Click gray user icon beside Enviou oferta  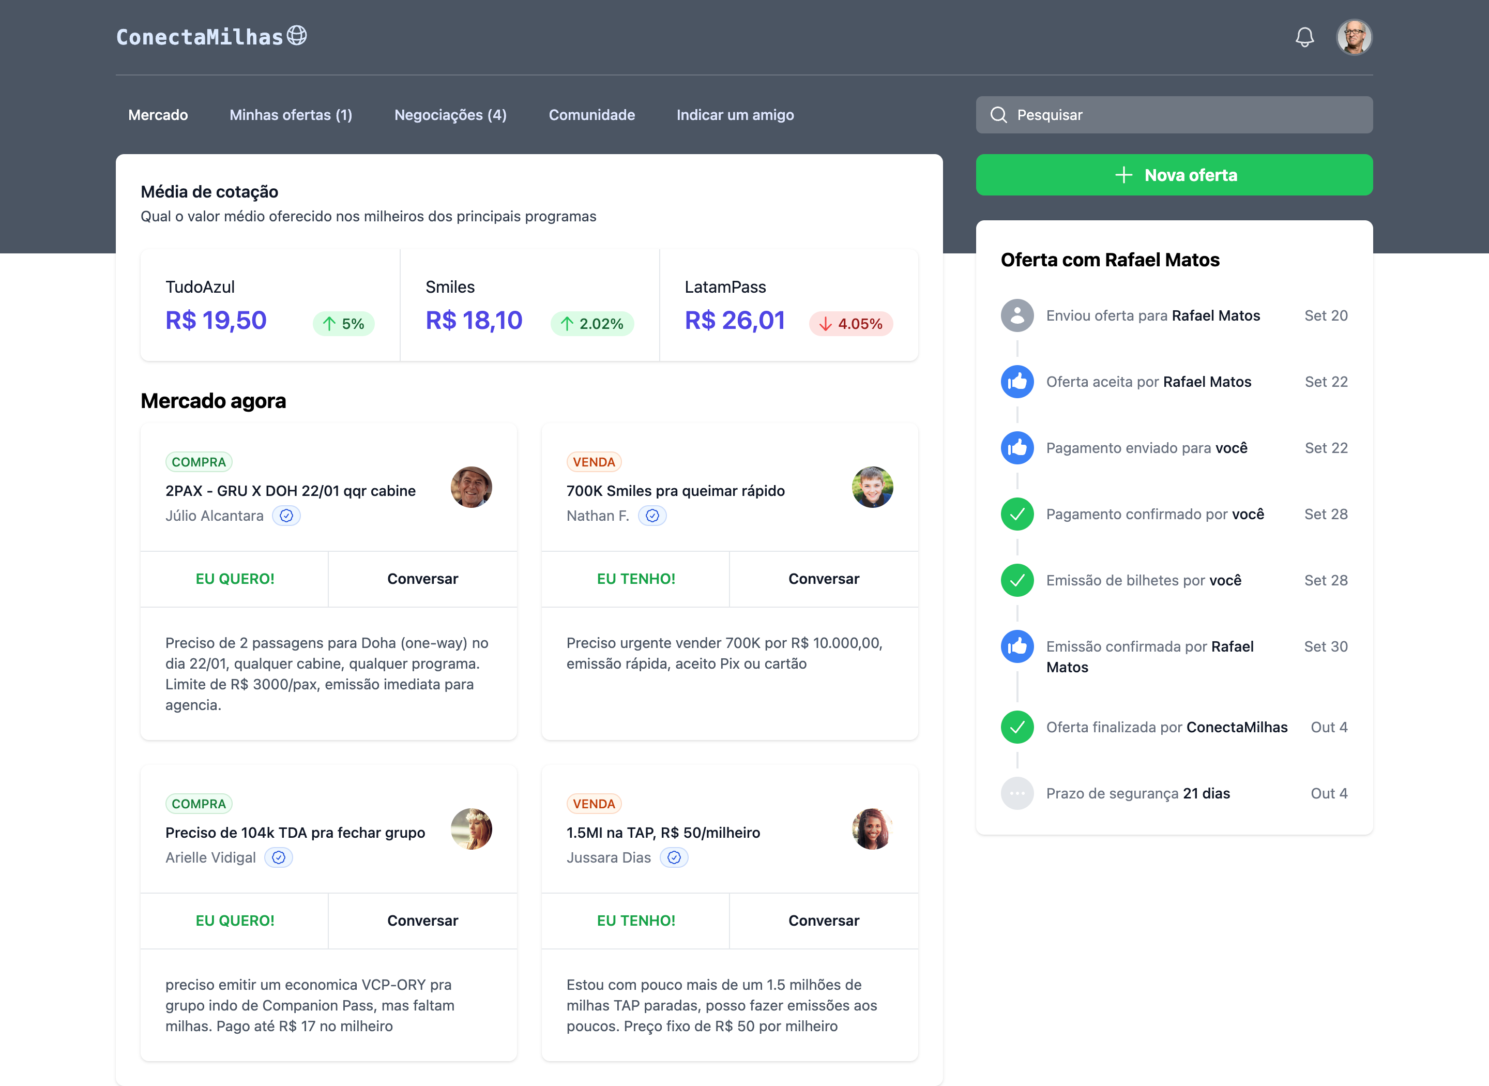tap(1016, 315)
